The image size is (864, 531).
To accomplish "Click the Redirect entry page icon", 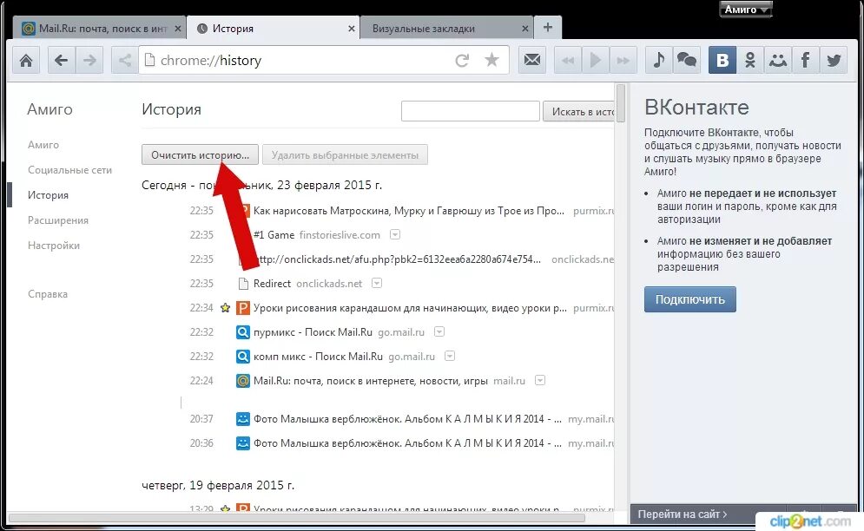I will tap(243, 283).
